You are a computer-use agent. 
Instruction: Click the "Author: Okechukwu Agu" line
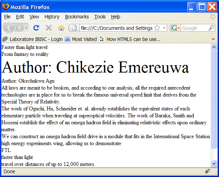pyautogui.click(x=28, y=81)
